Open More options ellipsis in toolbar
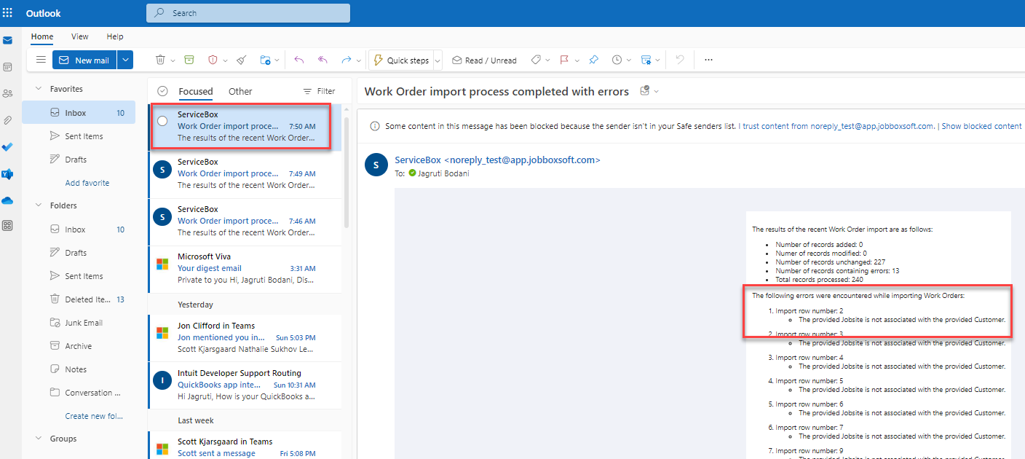Viewport: 1025px width, 459px height. point(708,60)
